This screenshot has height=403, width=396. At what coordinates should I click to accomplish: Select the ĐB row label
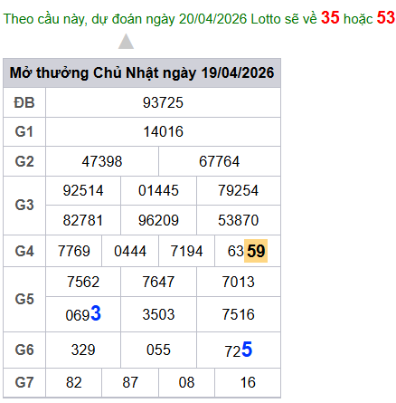pos(24,102)
